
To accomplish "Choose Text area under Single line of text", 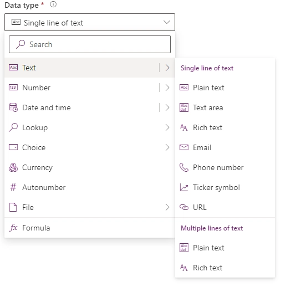I will (x=225, y=107).
